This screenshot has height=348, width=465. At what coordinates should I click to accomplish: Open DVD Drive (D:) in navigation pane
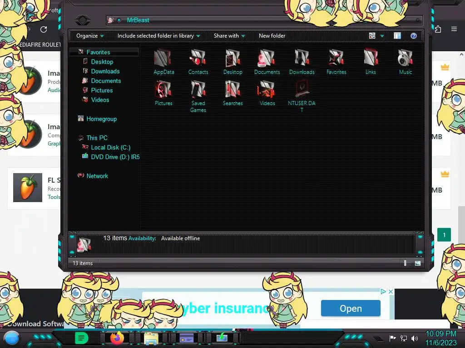click(115, 157)
